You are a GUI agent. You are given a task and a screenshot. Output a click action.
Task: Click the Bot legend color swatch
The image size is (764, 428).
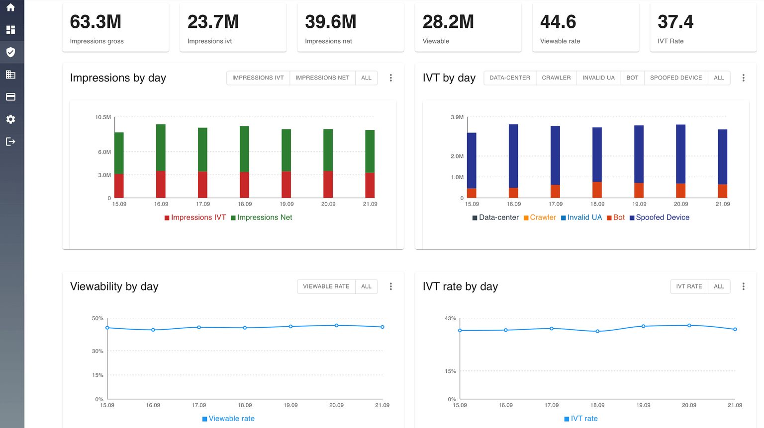[x=609, y=218]
